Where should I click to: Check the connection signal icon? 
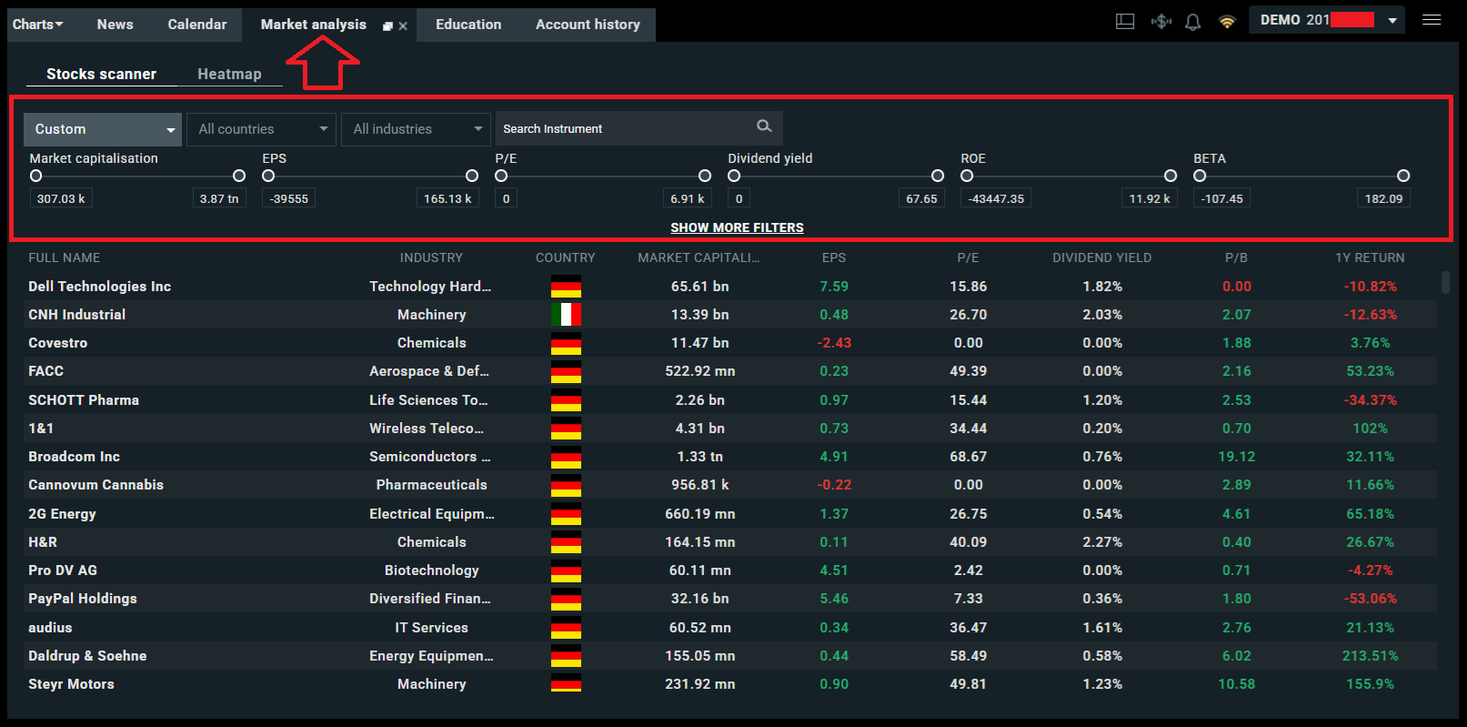[x=1227, y=22]
